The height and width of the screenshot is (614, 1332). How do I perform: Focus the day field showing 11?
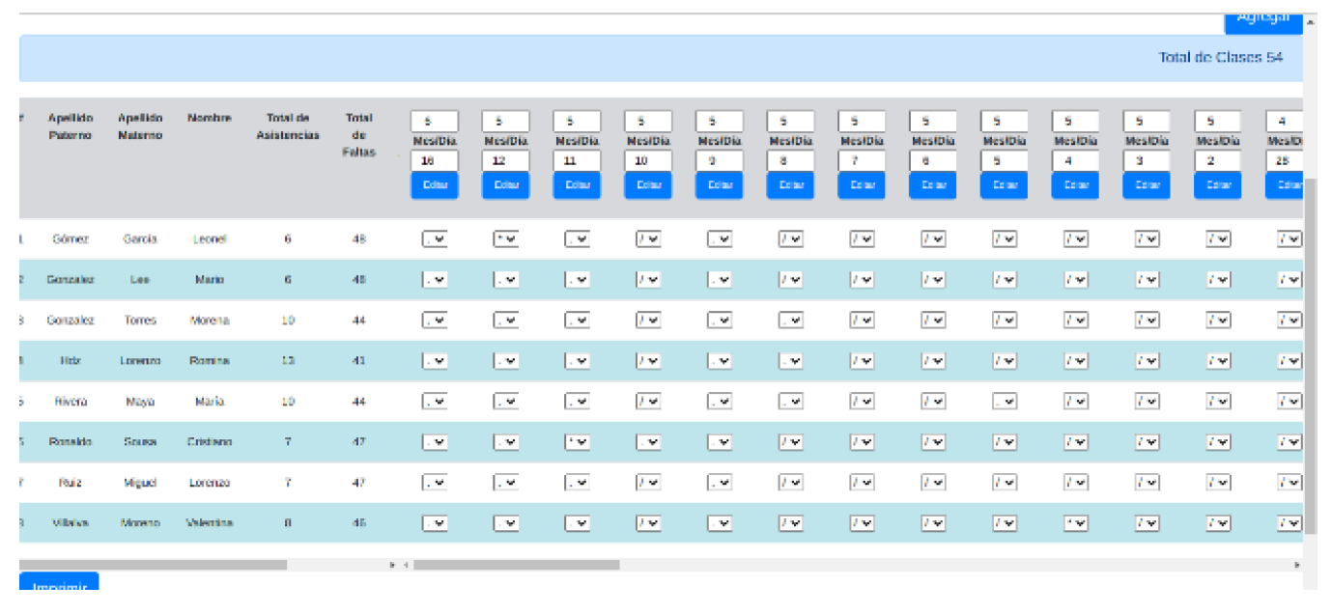click(578, 161)
